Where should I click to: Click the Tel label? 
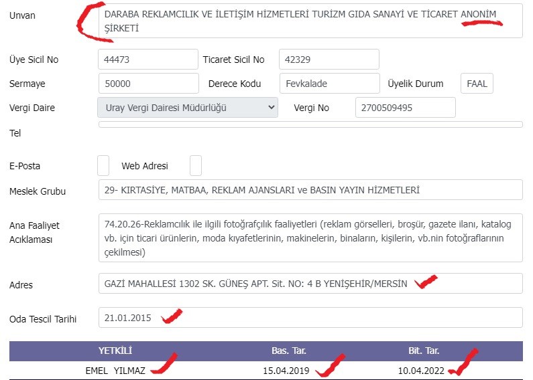coord(15,133)
